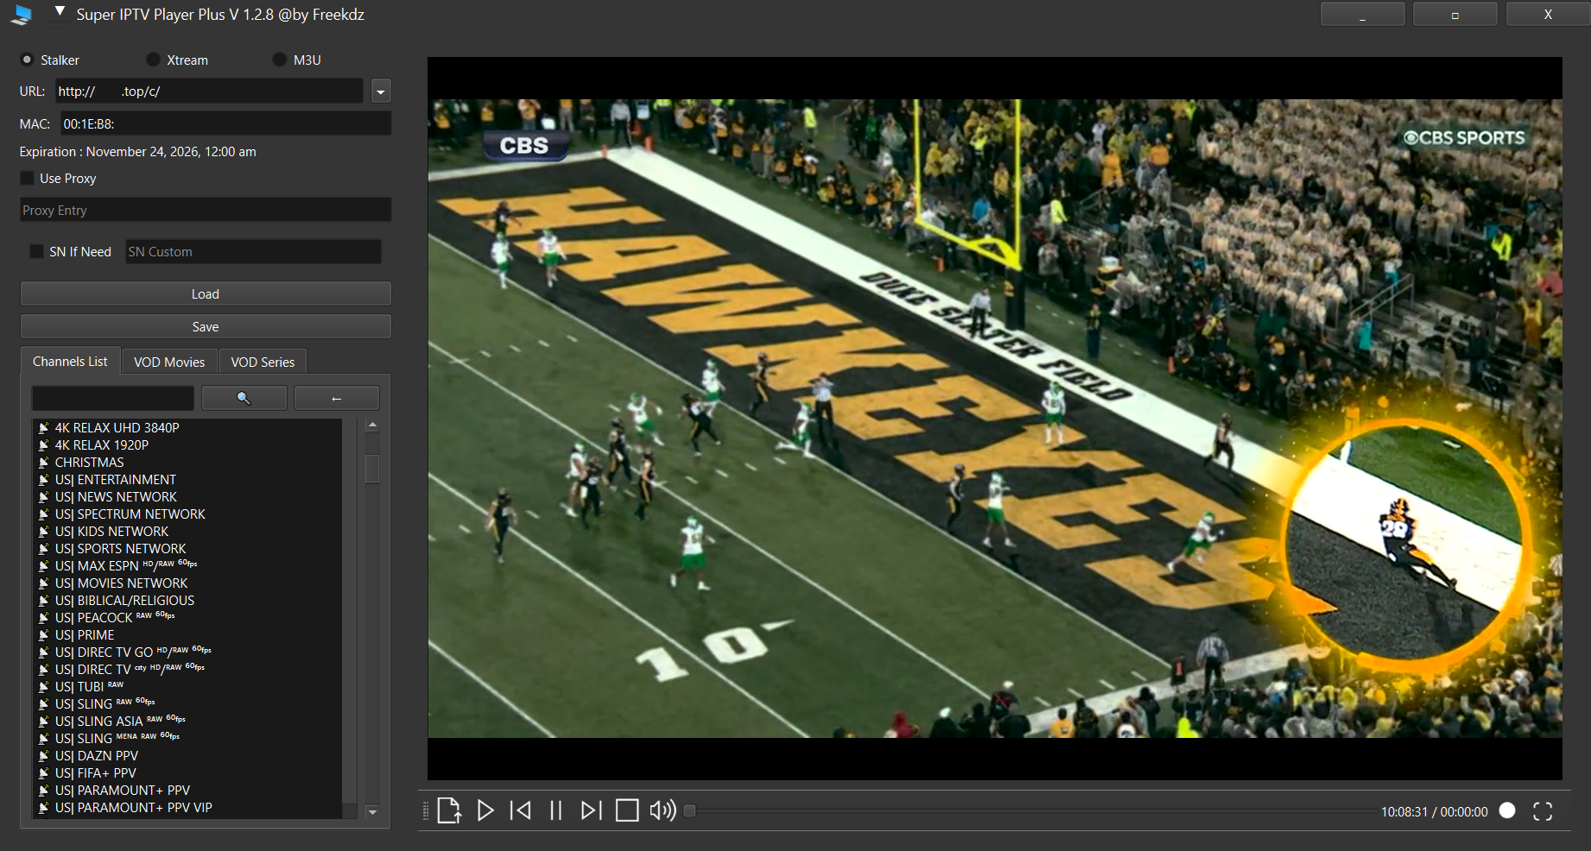
Task: Expand the URL dropdown arrow
Action: point(381,91)
